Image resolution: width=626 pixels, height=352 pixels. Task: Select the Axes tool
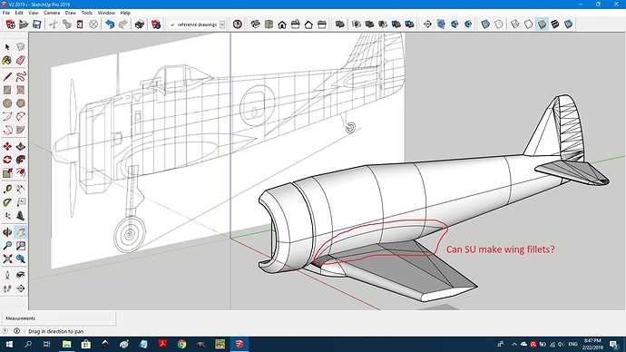(x=7, y=216)
